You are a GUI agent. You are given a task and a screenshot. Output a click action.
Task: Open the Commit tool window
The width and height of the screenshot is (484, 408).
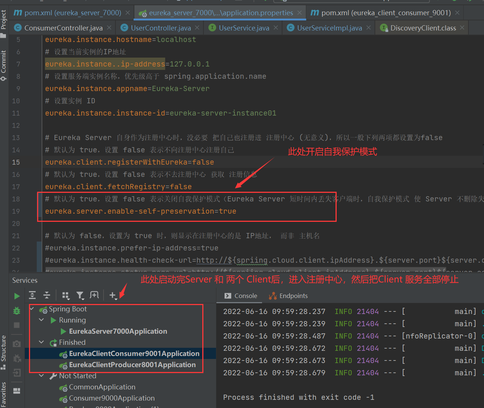(4, 65)
